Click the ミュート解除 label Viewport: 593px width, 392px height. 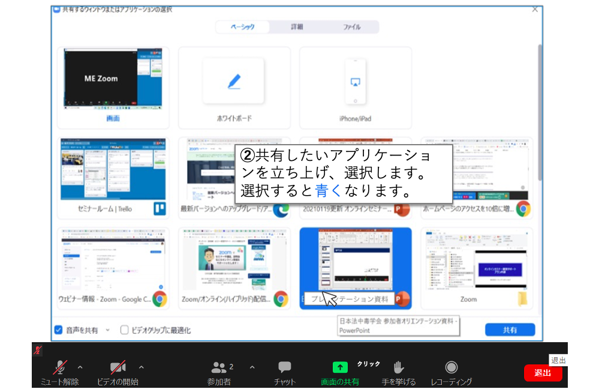(60, 382)
